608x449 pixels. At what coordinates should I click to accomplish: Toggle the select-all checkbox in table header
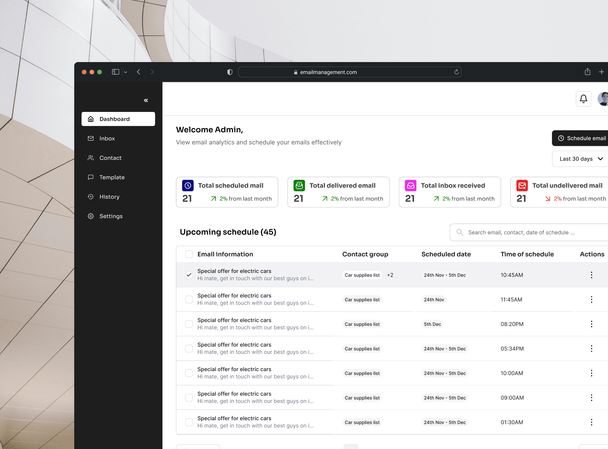[189, 254]
